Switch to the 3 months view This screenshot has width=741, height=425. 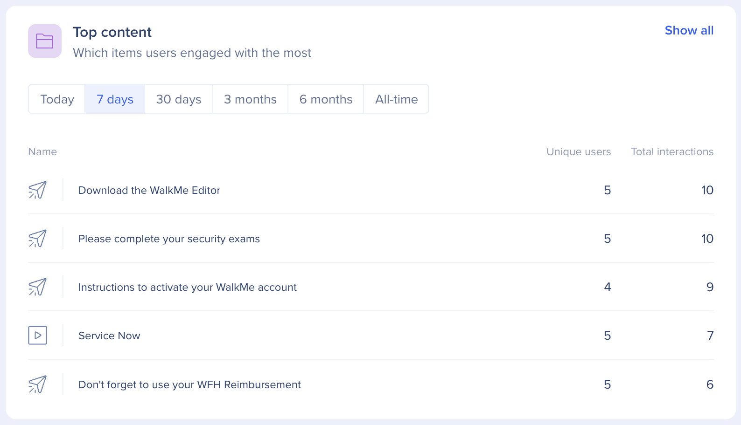[250, 99]
